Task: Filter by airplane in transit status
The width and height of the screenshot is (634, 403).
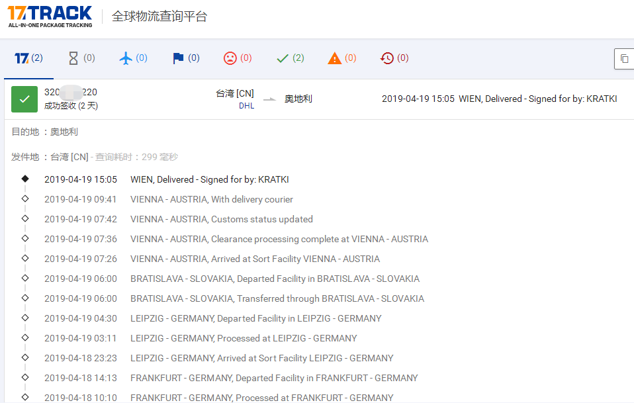Action: tap(133, 58)
